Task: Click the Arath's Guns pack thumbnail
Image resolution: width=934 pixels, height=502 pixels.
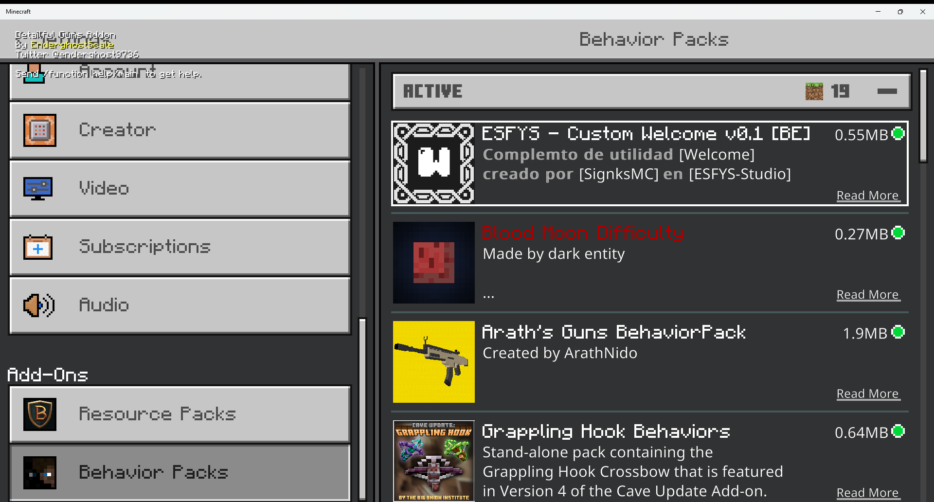Action: click(434, 362)
